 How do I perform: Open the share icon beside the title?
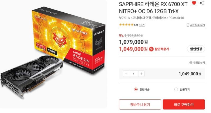202,3
